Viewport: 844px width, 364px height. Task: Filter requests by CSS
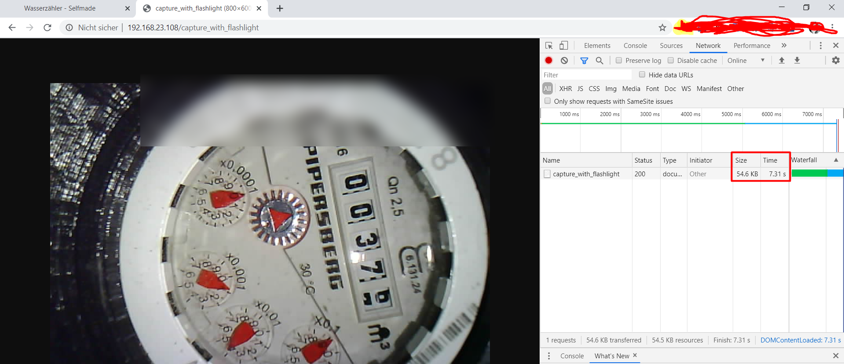[x=594, y=88]
